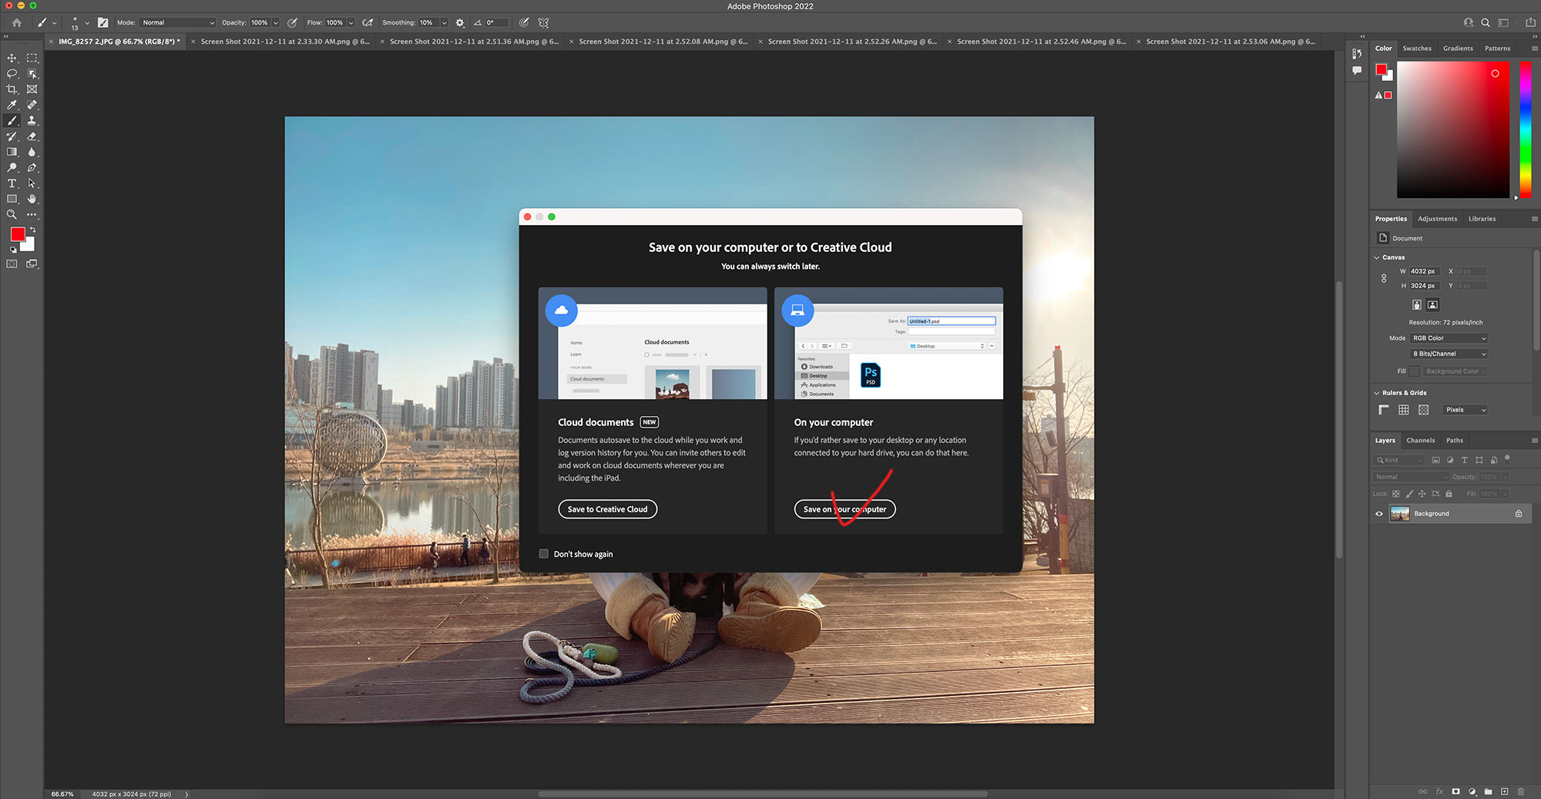Open the Flow 100% dropdown arrow
This screenshot has height=799, width=1541.
[351, 22]
